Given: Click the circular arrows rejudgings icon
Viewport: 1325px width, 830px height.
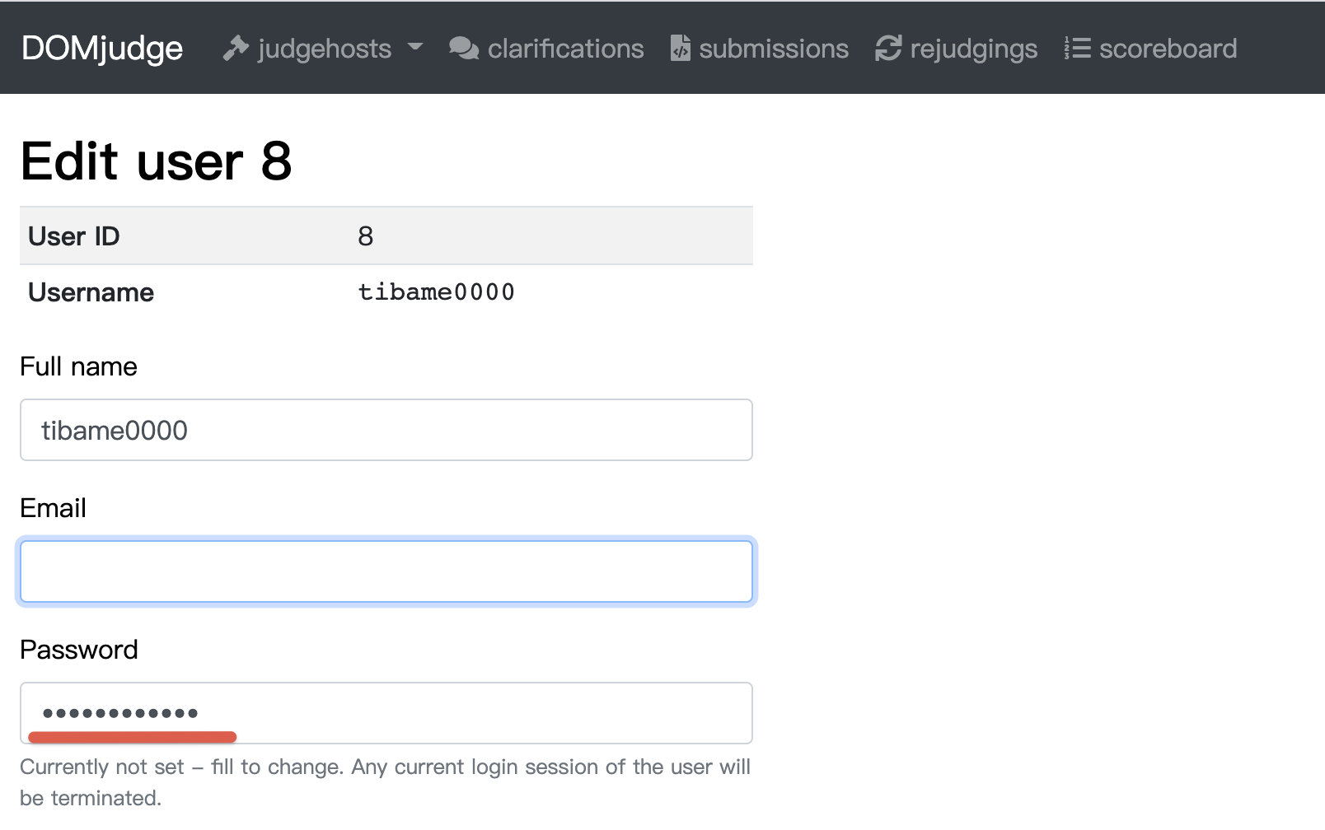Looking at the screenshot, I should tap(888, 49).
